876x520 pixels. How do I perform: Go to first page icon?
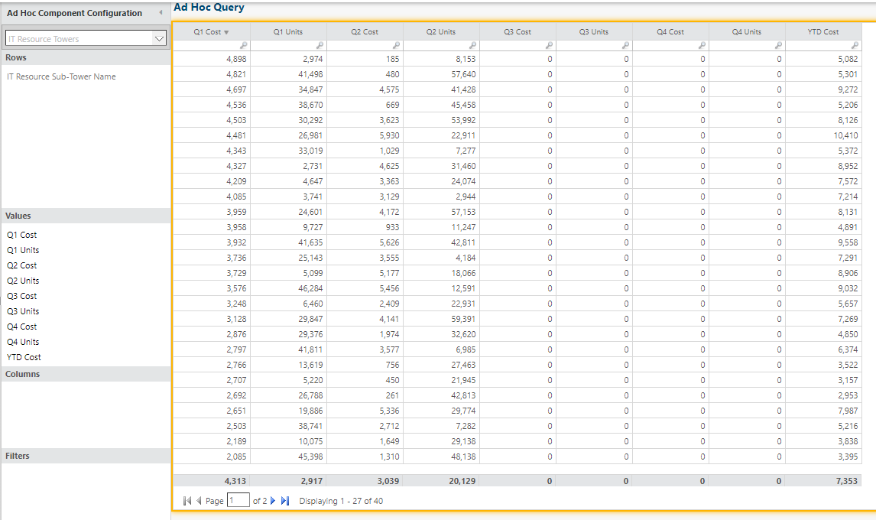(187, 501)
